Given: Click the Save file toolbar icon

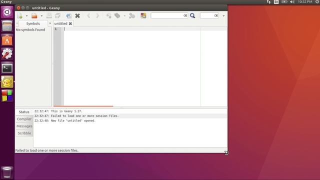Looking at the screenshot, I should (x=49, y=15).
